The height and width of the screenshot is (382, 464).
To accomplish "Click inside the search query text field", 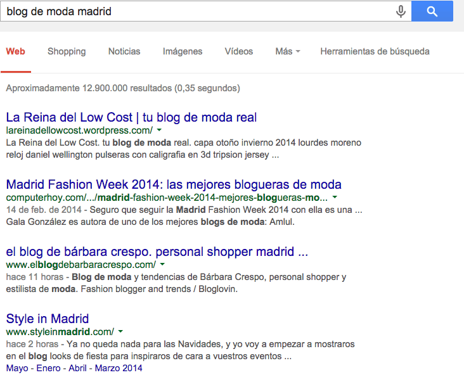I will 190,11.
